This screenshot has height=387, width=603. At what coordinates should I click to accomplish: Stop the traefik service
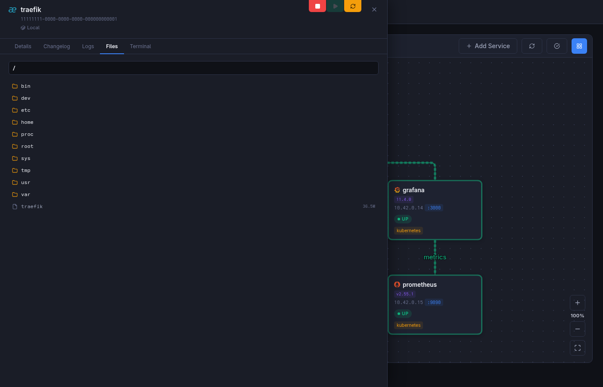click(x=317, y=6)
